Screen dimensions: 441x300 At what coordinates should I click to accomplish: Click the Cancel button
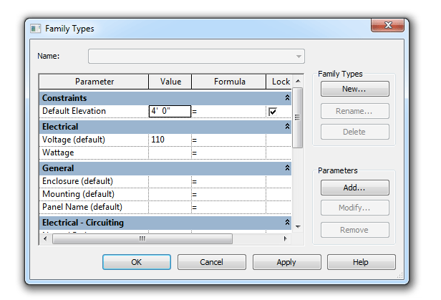(x=212, y=262)
